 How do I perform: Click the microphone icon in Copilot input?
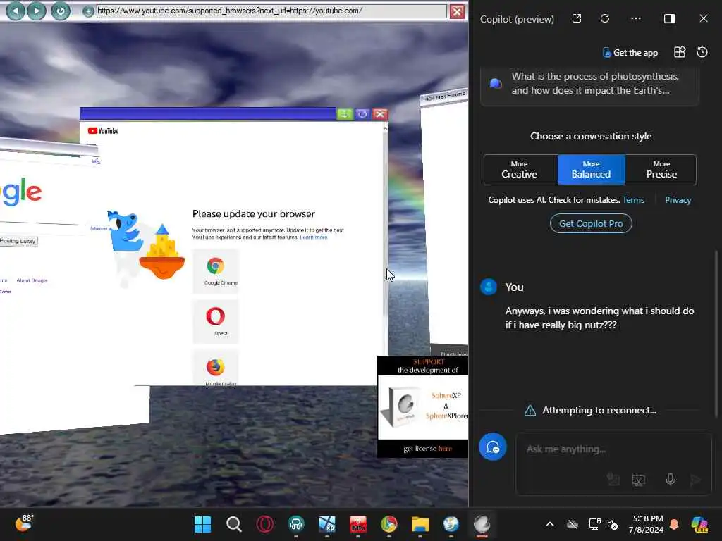pyautogui.click(x=671, y=480)
